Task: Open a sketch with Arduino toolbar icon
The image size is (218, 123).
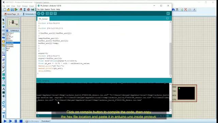Action: tap(51, 14)
